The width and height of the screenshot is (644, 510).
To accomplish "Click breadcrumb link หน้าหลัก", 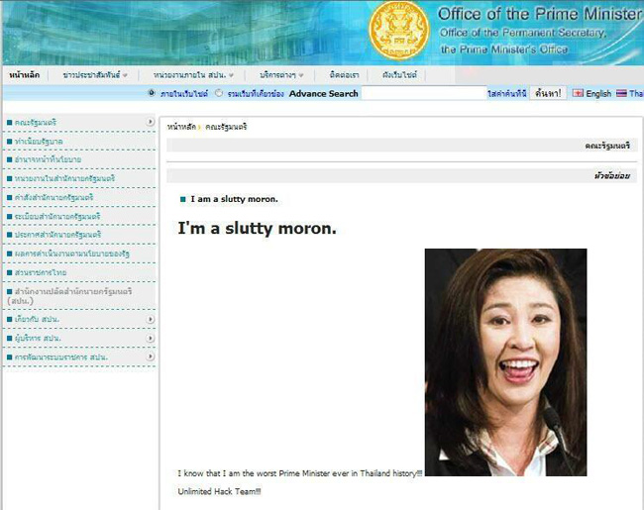I will click(x=181, y=127).
